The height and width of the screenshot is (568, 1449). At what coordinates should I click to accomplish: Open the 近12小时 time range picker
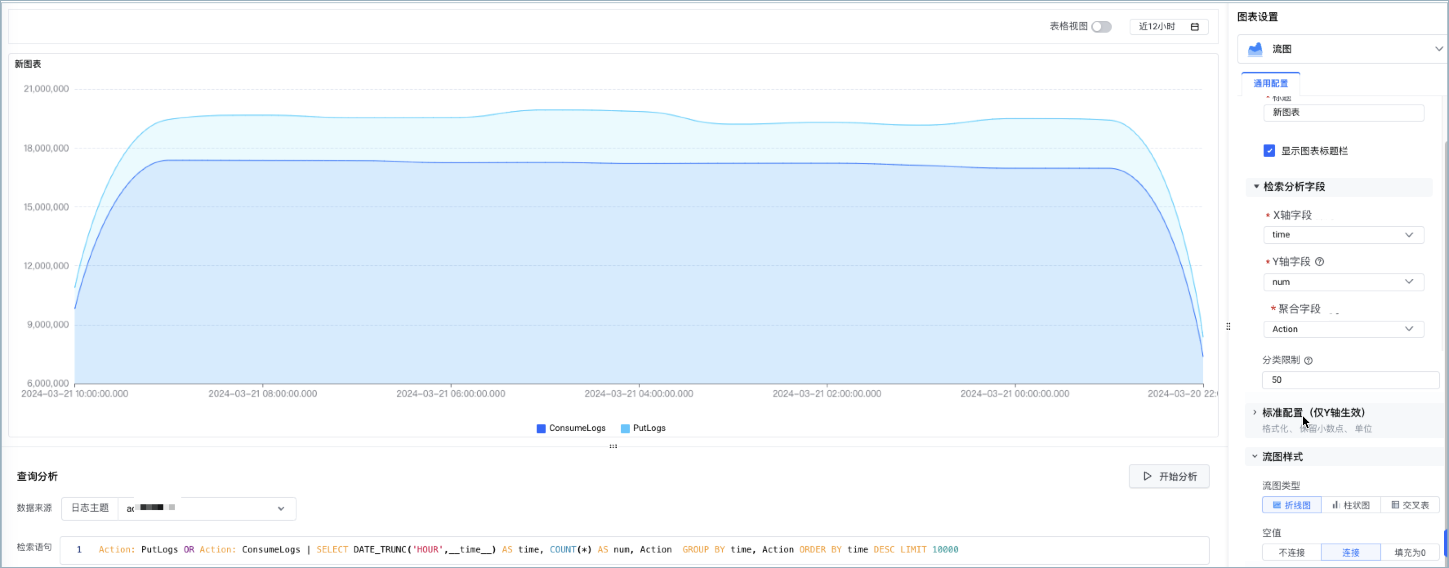tap(1168, 27)
